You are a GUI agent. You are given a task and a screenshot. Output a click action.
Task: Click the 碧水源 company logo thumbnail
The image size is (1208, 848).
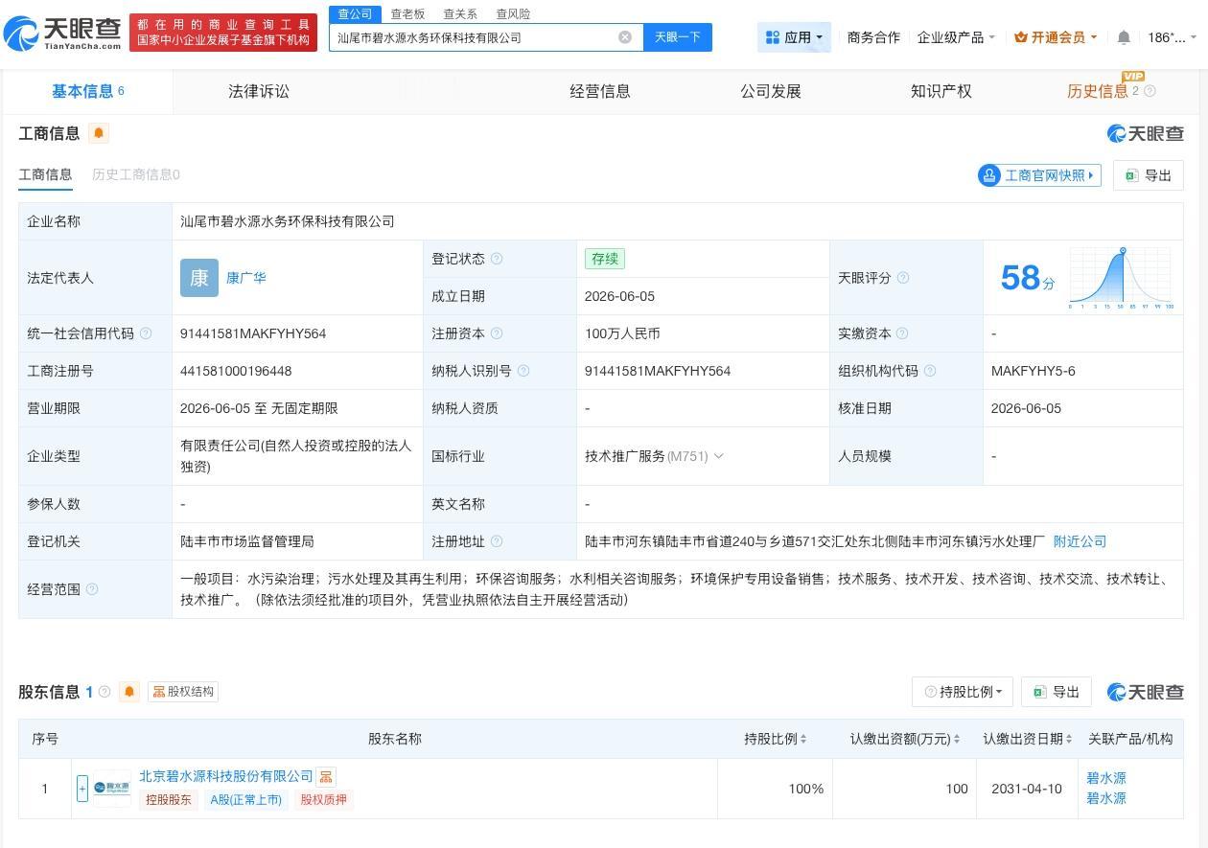(112, 789)
